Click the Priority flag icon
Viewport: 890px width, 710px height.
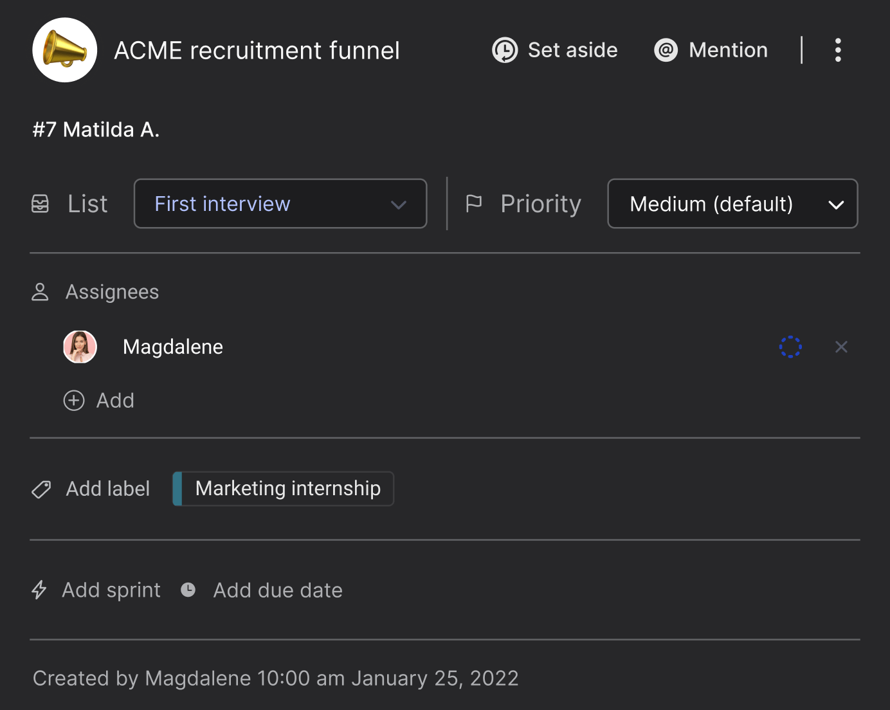pyautogui.click(x=475, y=203)
